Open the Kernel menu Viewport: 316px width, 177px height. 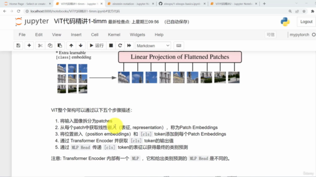114,35
